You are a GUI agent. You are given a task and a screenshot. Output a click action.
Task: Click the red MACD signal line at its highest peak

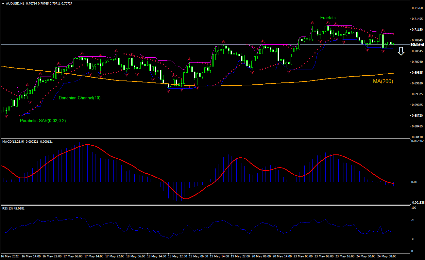tap(87, 144)
